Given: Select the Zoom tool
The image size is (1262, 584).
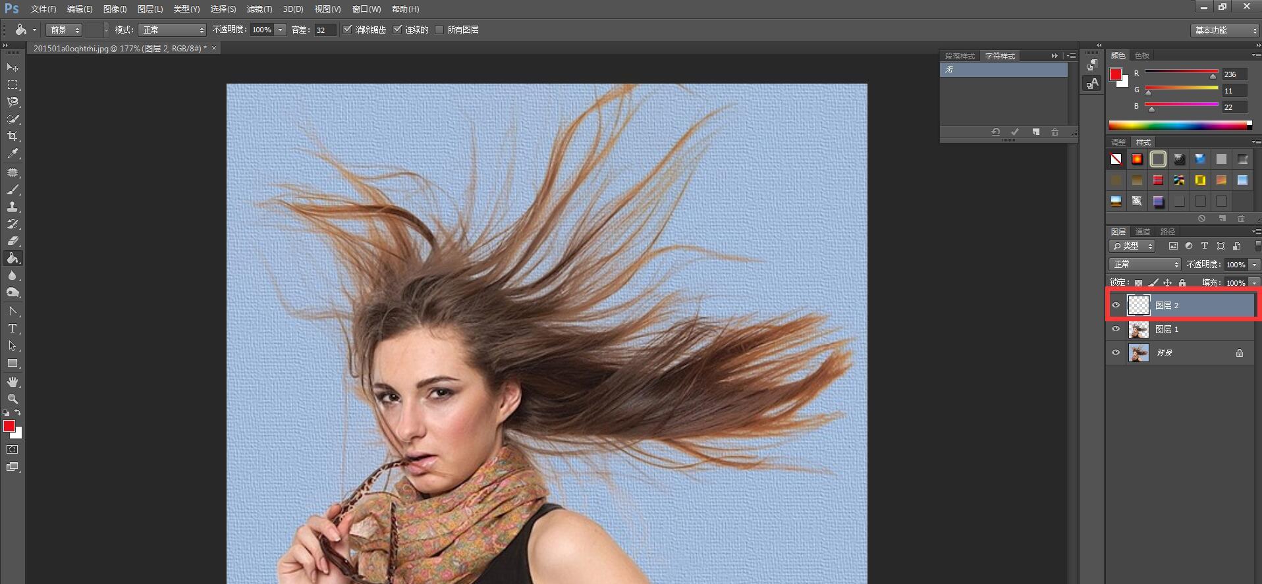Looking at the screenshot, I should pos(13,399).
